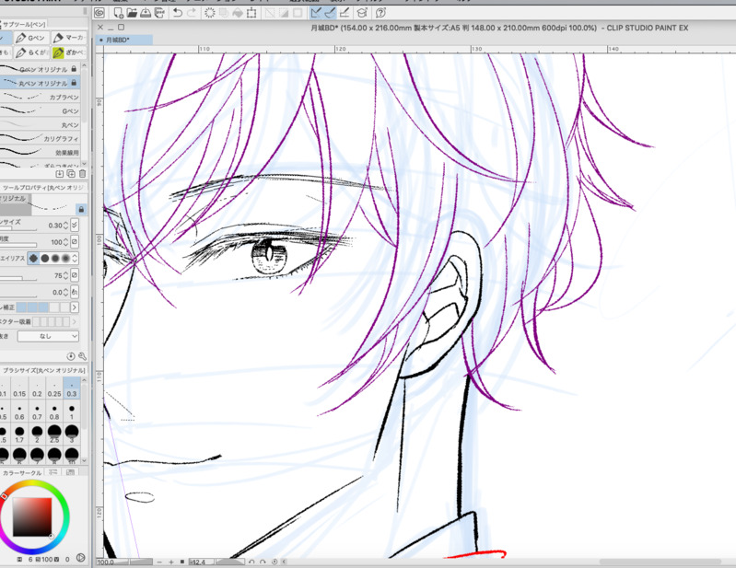Zoom in canvas plus button
The image size is (736, 568).
171,562
